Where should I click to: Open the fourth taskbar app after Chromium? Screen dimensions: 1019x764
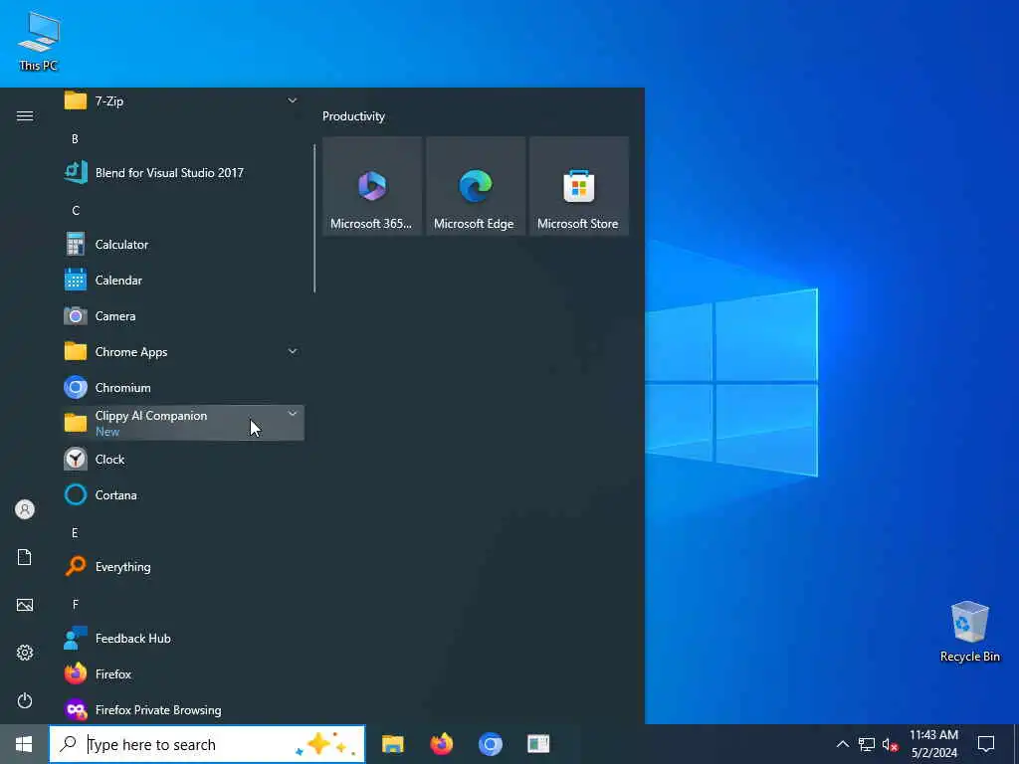pos(538,744)
